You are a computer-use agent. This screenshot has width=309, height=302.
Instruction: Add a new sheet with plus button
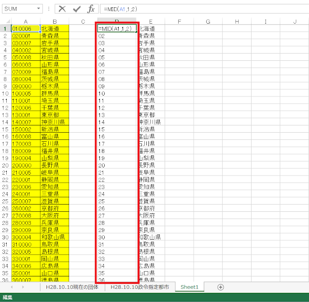click(x=221, y=287)
